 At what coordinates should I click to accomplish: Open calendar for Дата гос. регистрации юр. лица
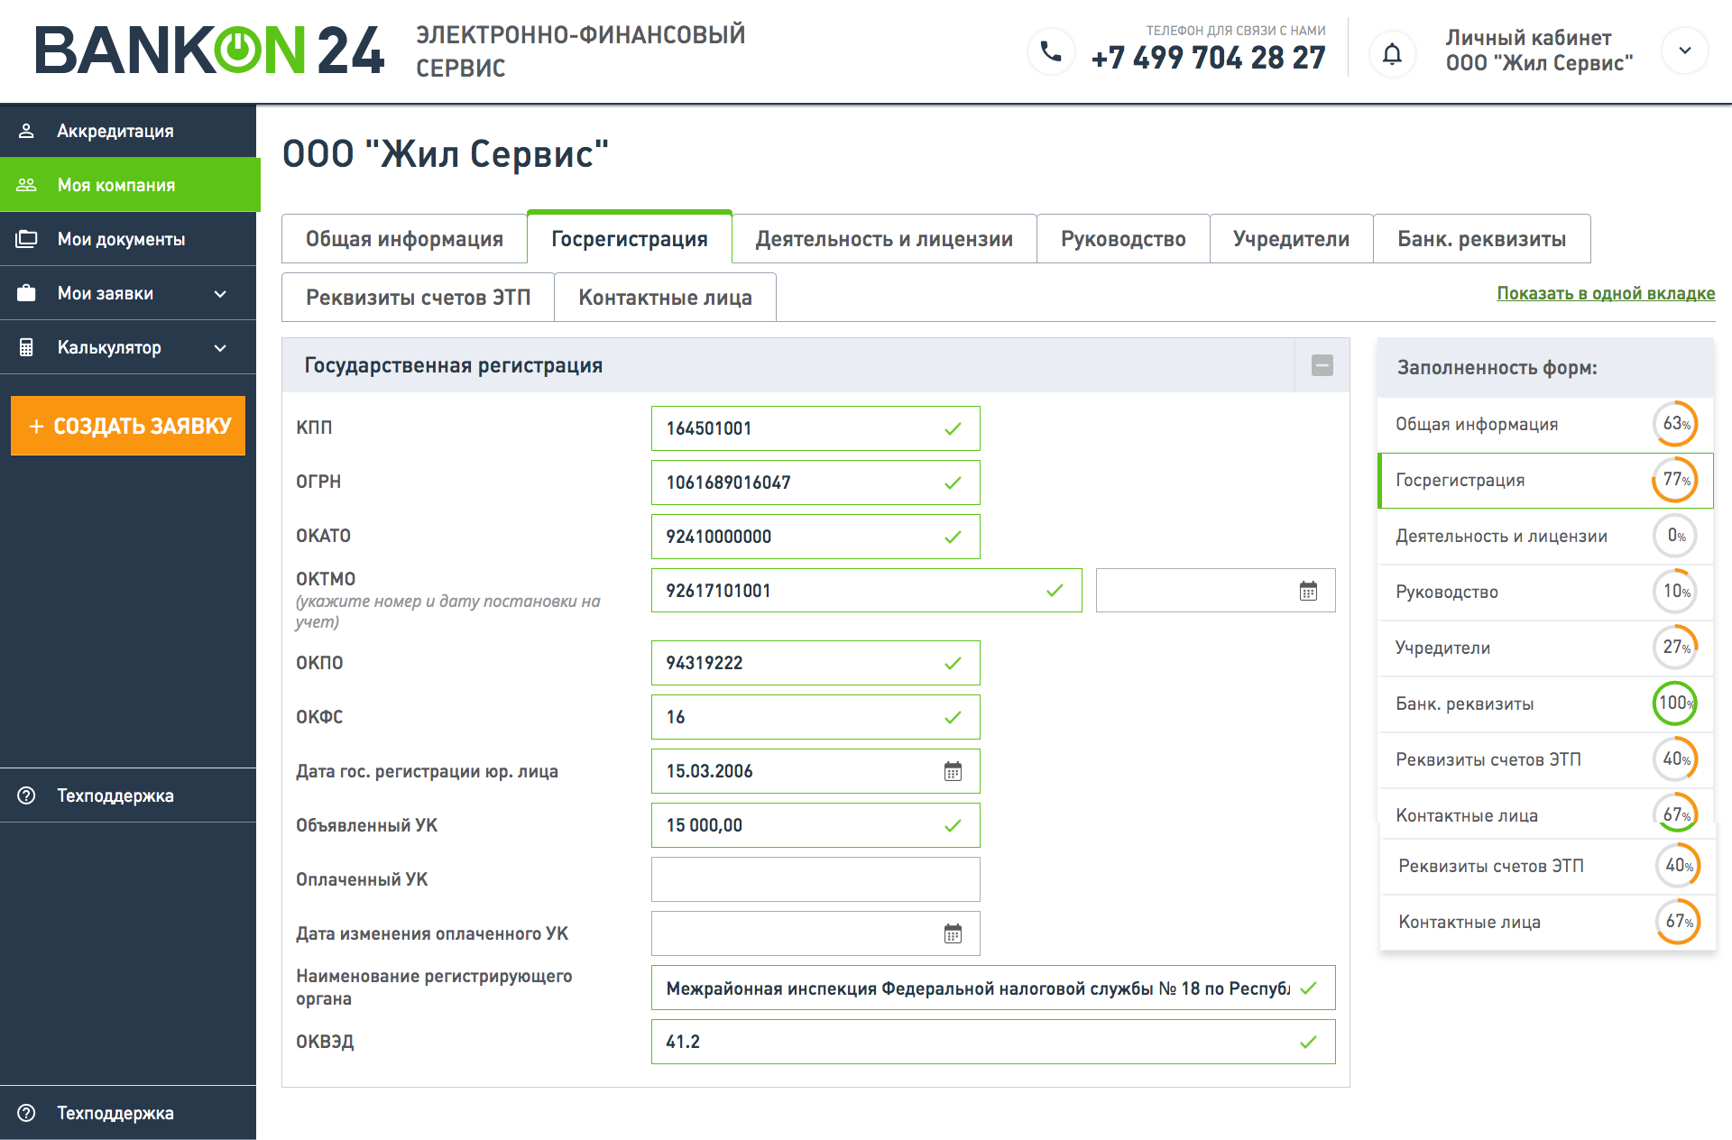pos(953,771)
